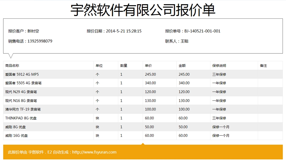Click the quotation date 2014-5-21 15:28:15
Viewport: 286px width, 167px height.
tap(123, 31)
